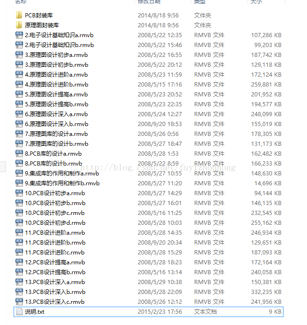This screenshot has height=325, width=307.
Task: Click the icon for 8.PCB库的设计a.rmvb
Action: pyautogui.click(x=19, y=154)
